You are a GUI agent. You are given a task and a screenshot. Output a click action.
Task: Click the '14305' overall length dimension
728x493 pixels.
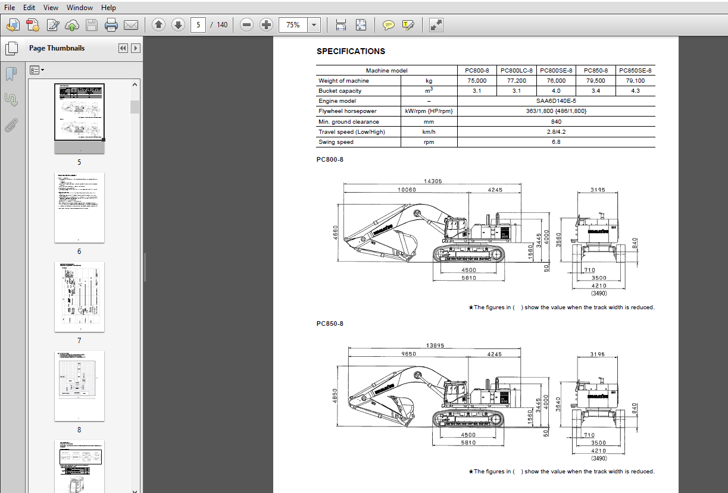click(433, 181)
